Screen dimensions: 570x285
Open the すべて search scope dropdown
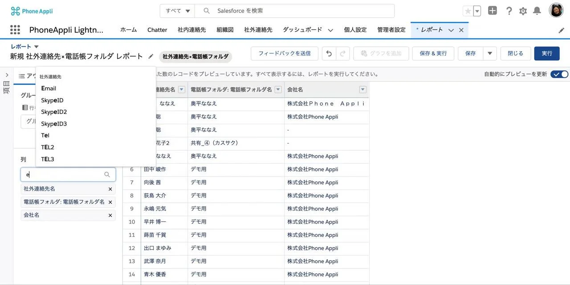pyautogui.click(x=178, y=11)
